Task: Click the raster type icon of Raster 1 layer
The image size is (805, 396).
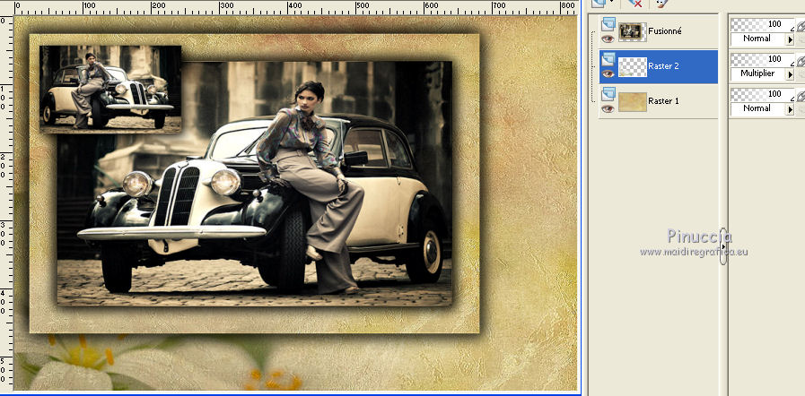Action: click(608, 94)
